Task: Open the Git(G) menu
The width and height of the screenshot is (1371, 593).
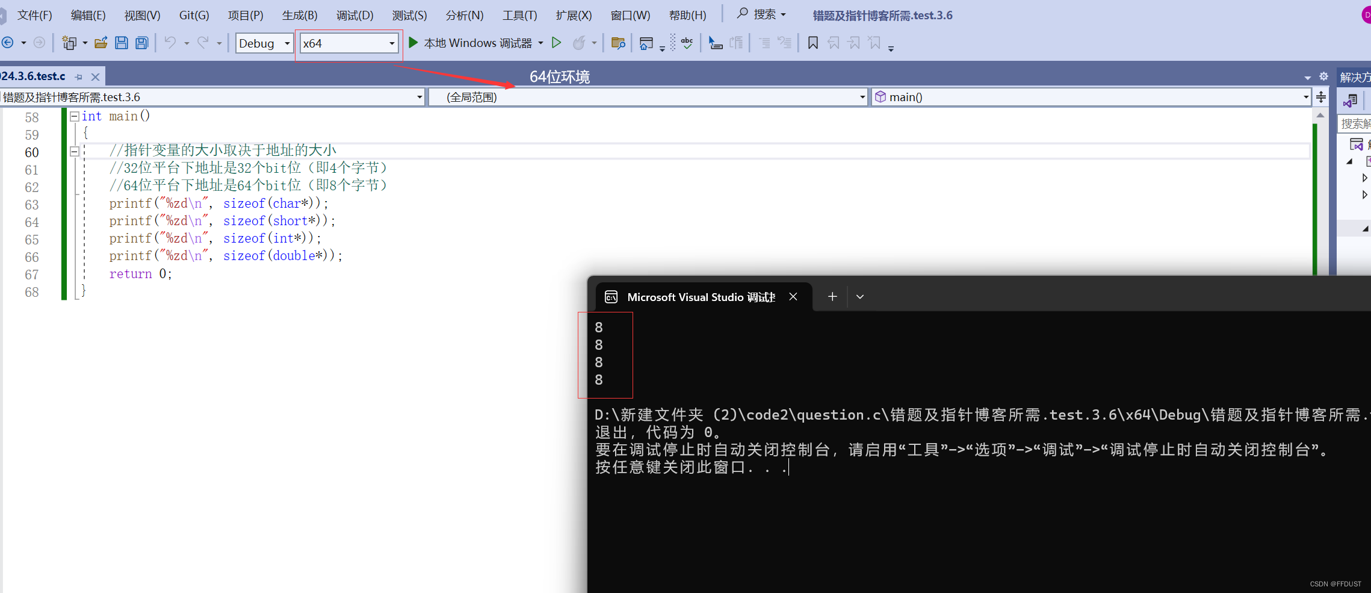Action: pyautogui.click(x=194, y=15)
